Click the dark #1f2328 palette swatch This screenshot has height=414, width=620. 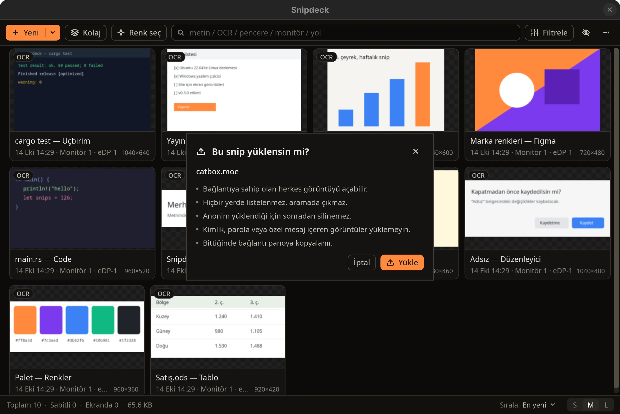pos(129,320)
